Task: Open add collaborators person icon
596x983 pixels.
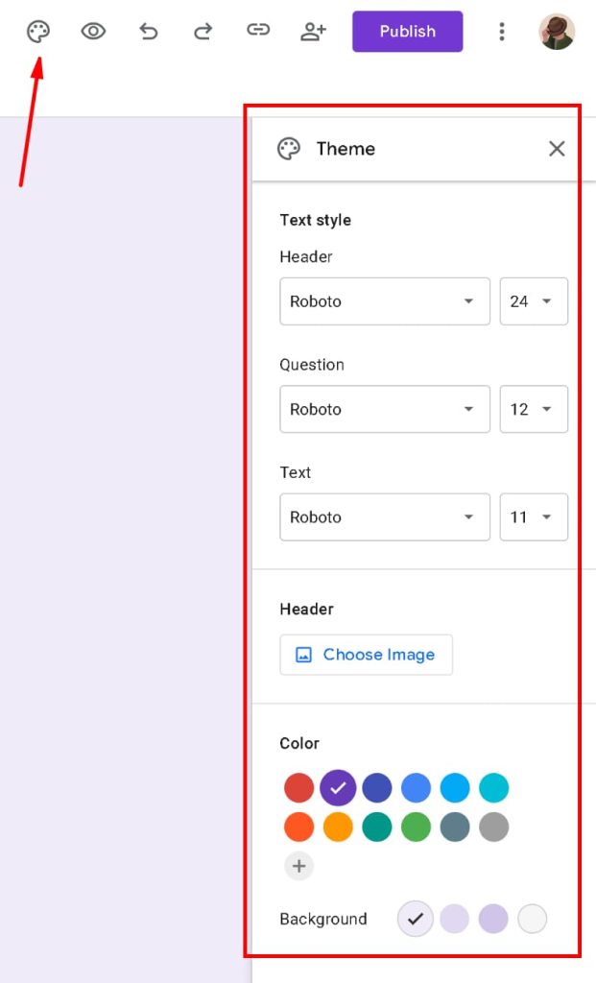Action: pos(313,31)
